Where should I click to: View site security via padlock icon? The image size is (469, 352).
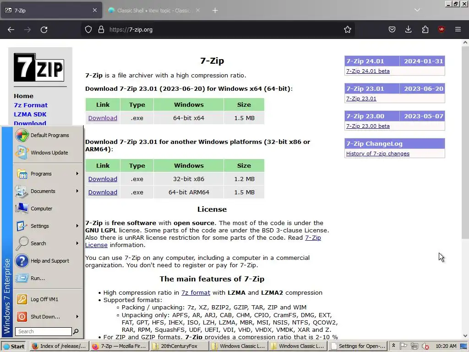coord(101,30)
